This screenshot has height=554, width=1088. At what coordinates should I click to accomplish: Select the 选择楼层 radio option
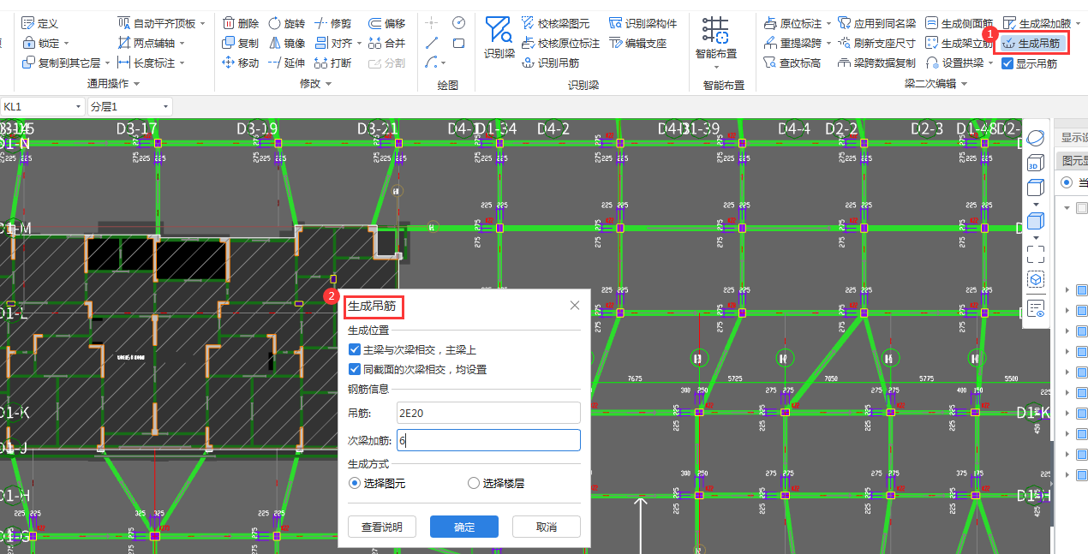pyautogui.click(x=474, y=483)
